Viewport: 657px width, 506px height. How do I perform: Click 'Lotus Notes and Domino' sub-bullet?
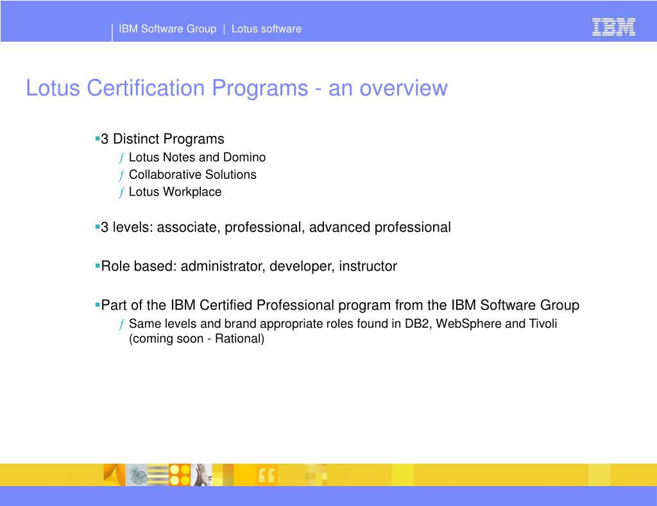[x=198, y=157]
